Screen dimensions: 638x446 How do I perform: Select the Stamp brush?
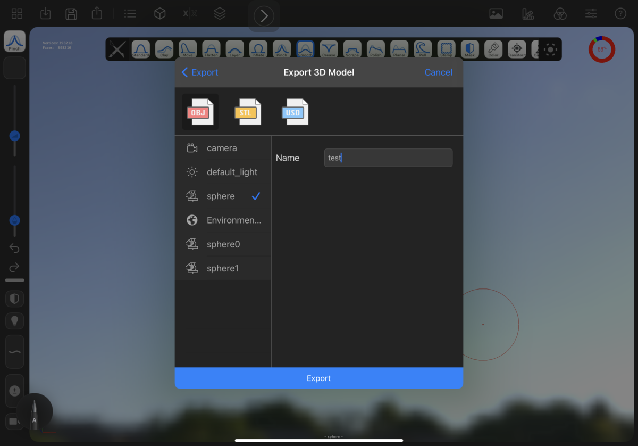click(x=446, y=49)
